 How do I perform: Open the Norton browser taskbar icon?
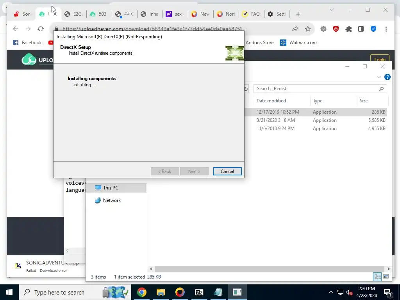180,292
